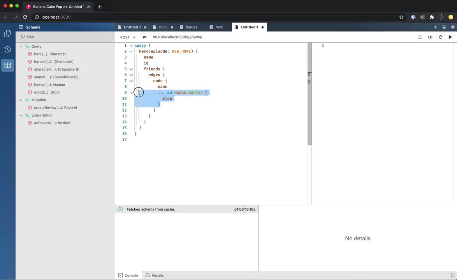Fold code at line 9 fragment
This screenshot has height=280, width=457.
pyautogui.click(x=131, y=93)
